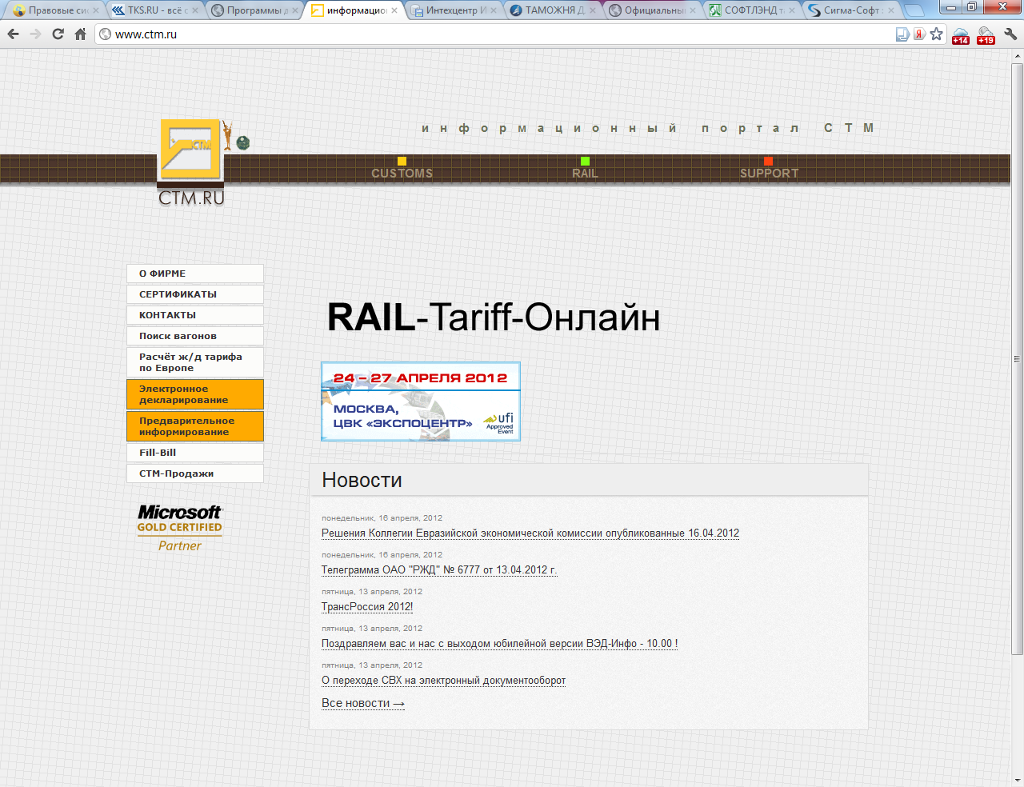The image size is (1024, 787).
Task: Open Электронное декларирование orange item
Action: [195, 394]
